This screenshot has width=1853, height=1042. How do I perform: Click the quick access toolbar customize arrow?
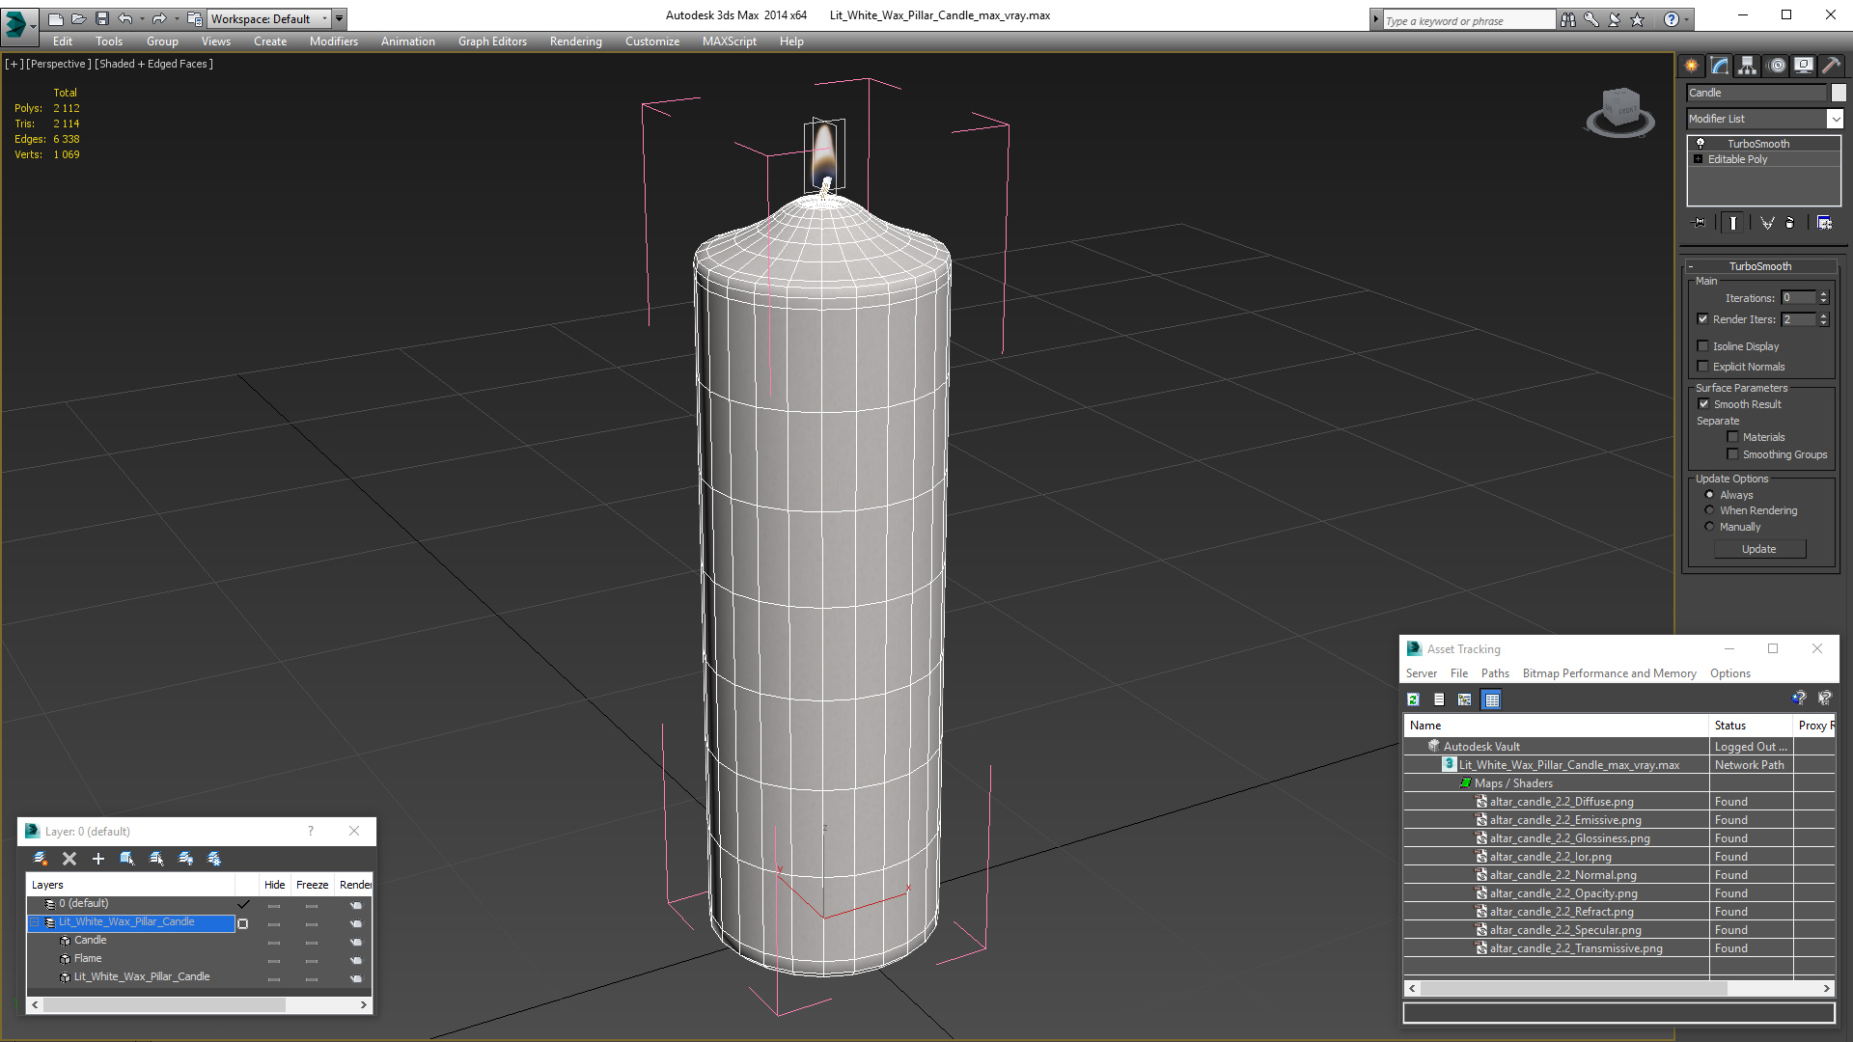(340, 18)
